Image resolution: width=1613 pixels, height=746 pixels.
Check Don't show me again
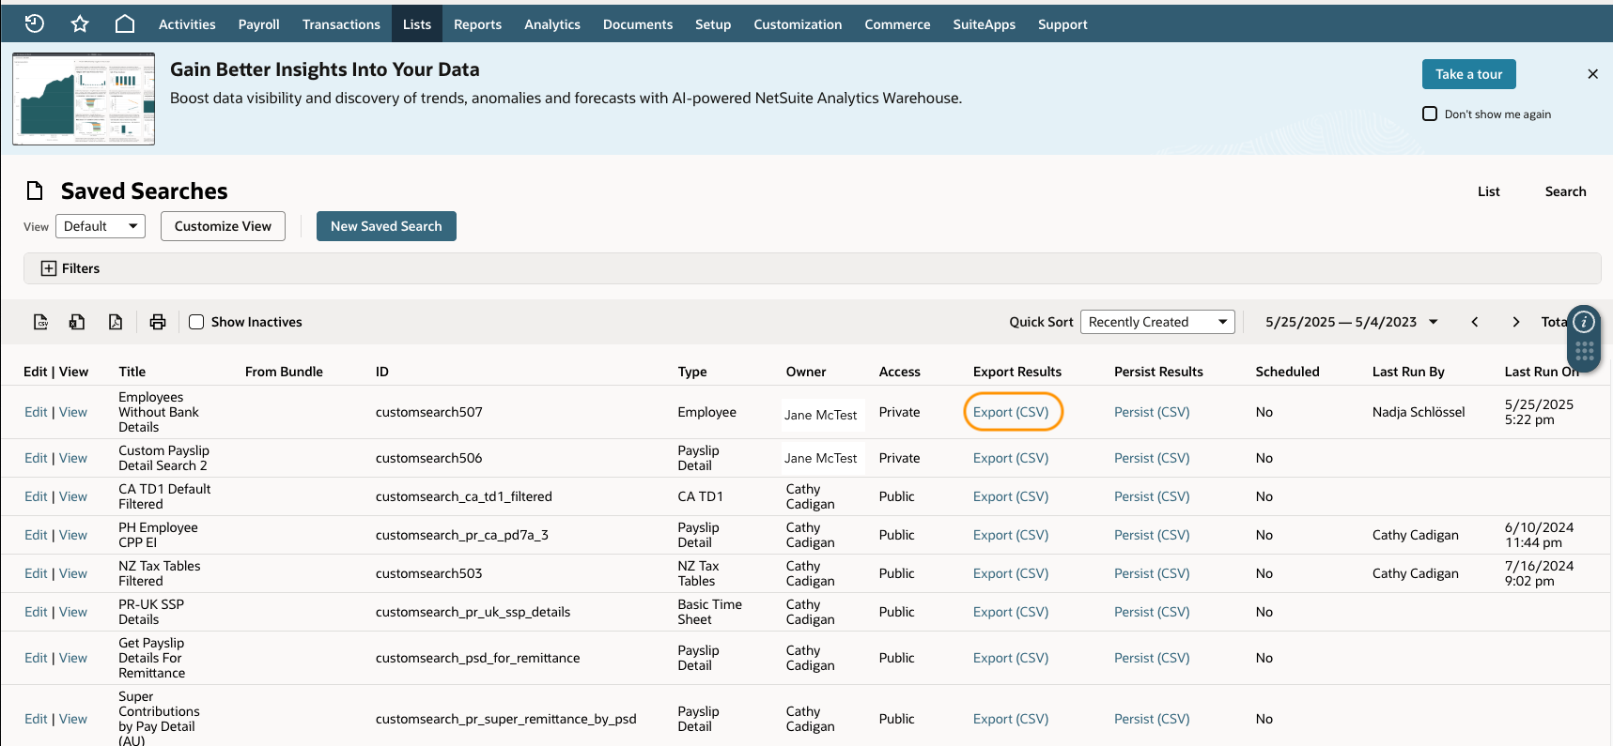coord(1430,114)
